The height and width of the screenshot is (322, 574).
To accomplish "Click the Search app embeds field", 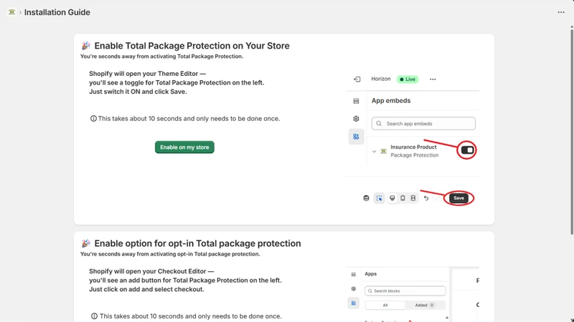I will pos(423,123).
